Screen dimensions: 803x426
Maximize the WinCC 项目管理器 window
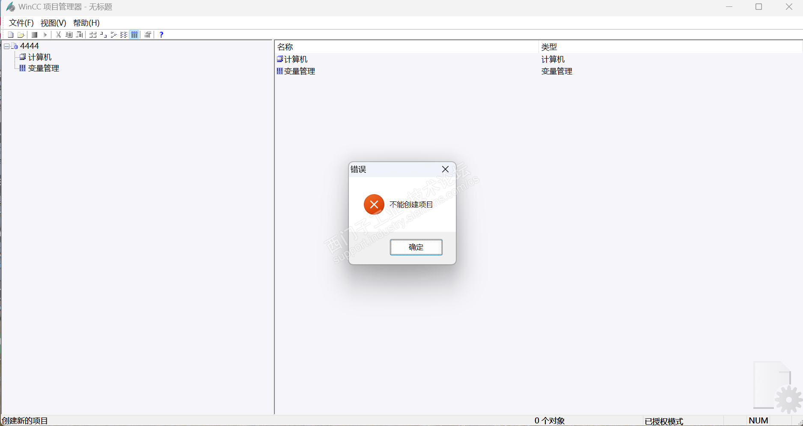759,7
